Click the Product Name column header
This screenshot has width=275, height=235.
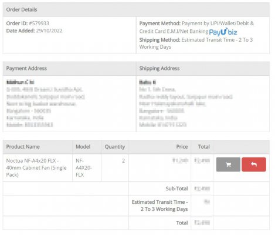[x=23, y=147]
